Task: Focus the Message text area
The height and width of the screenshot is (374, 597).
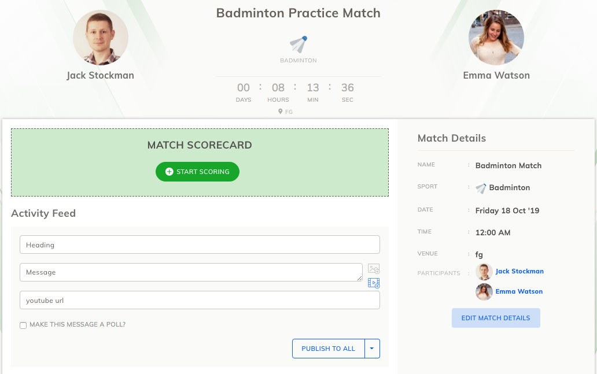Action: pyautogui.click(x=191, y=272)
